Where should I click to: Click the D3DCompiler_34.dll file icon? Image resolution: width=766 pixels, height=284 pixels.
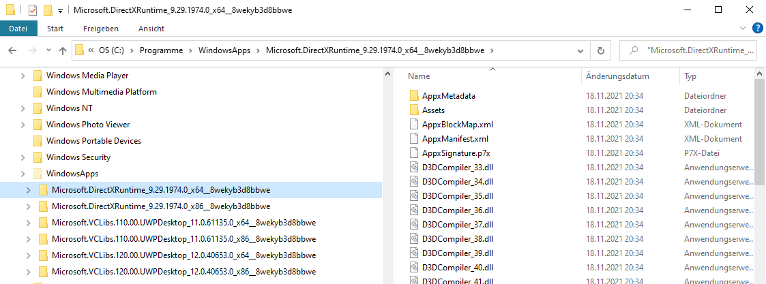414,182
